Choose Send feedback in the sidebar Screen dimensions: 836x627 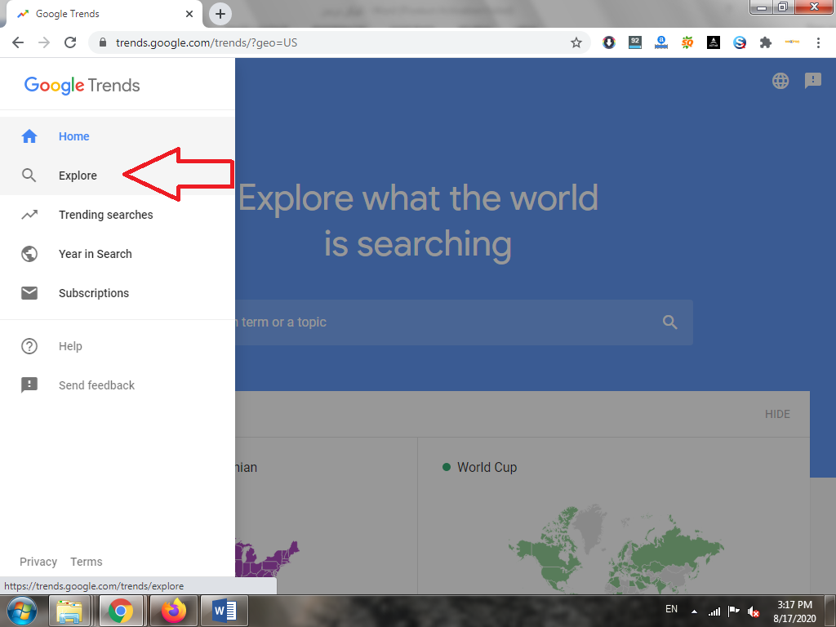point(118,385)
